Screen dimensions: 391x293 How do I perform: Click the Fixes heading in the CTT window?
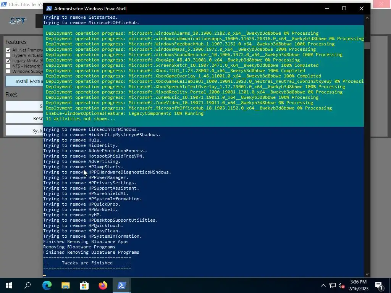[x=11, y=95]
